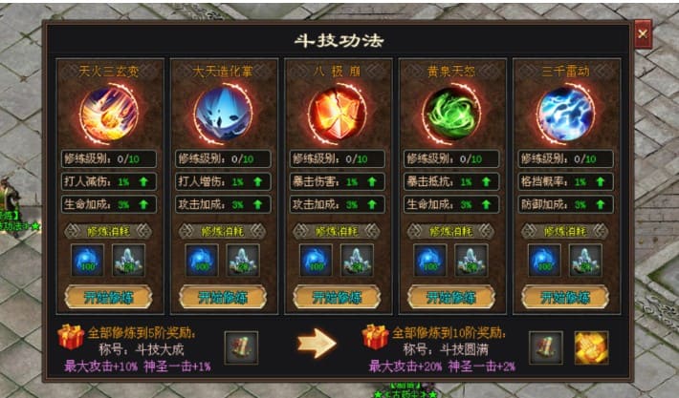Close the 斗技功法 panel
Viewport: 679px width, 398px height.
click(643, 33)
